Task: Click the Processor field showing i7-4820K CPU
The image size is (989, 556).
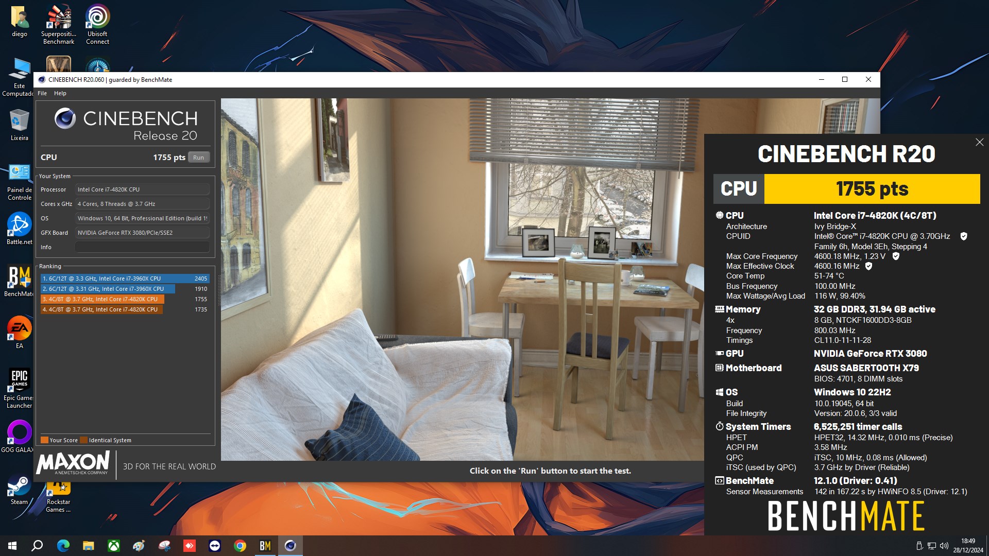Action: (142, 189)
